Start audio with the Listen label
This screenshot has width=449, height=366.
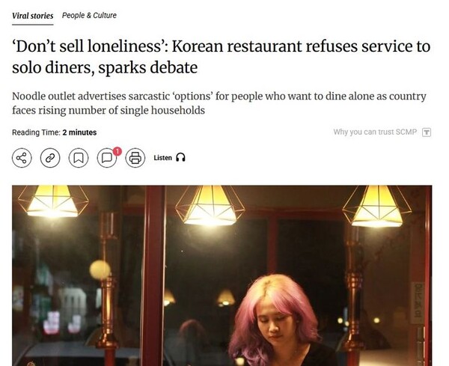(x=162, y=158)
